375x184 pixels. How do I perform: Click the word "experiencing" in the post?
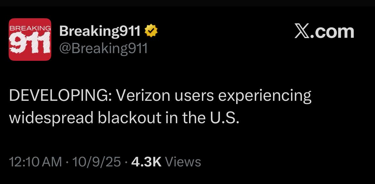265,96
